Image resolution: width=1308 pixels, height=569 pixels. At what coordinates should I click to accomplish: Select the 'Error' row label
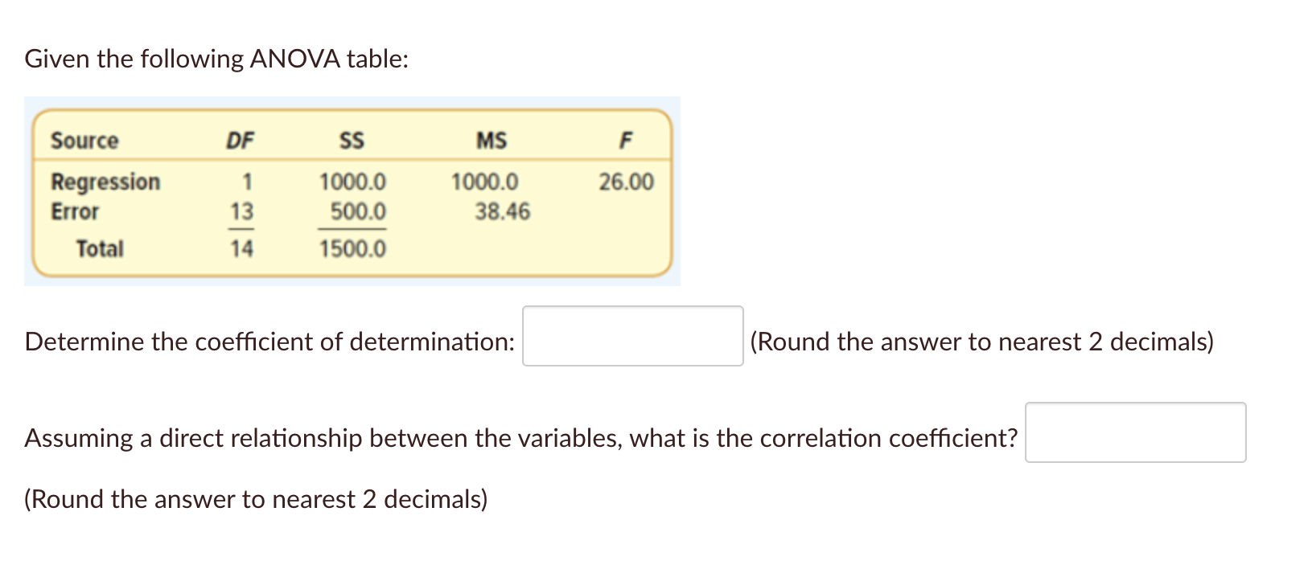click(x=74, y=212)
